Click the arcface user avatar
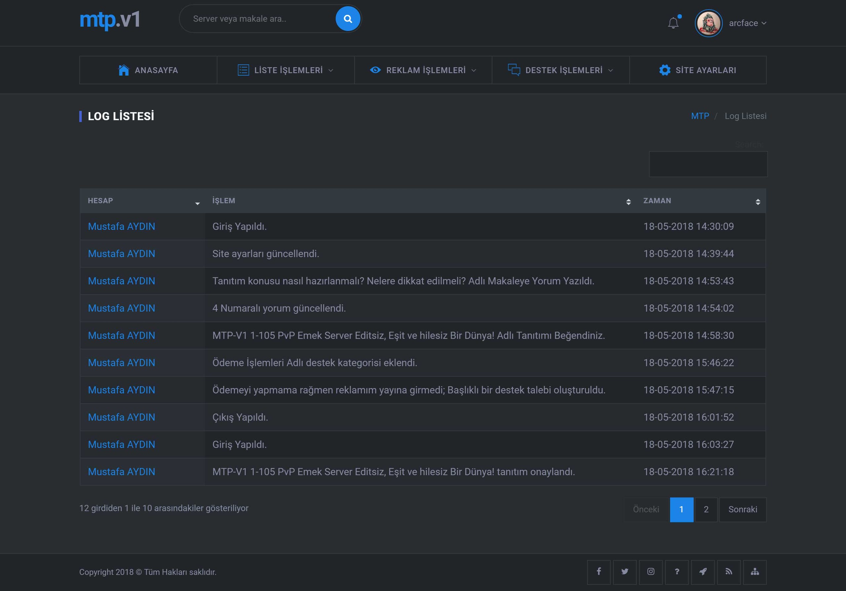This screenshot has height=591, width=846. (708, 23)
